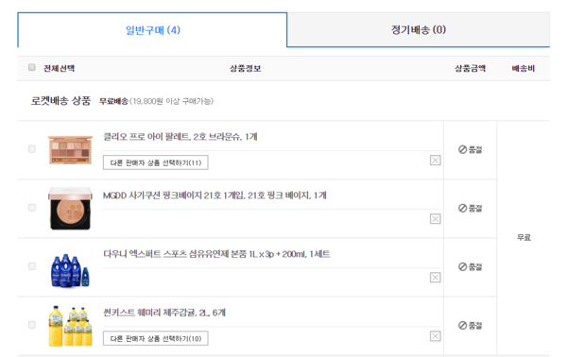Click the 품절 status of 다우니 softener row
Screen dimensions: 568x357
471,267
